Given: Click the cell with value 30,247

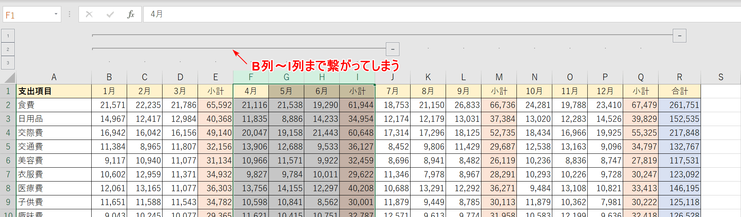Looking at the screenshot, I should point(640,175).
